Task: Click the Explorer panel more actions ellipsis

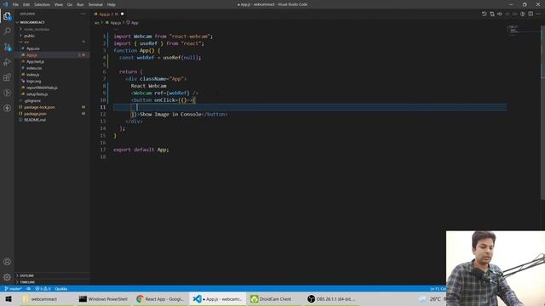Action: (83, 14)
